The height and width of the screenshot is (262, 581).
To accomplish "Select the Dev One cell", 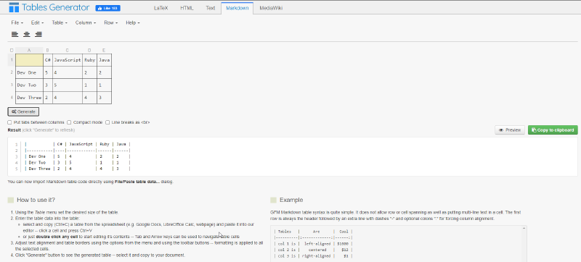I will point(29,72).
